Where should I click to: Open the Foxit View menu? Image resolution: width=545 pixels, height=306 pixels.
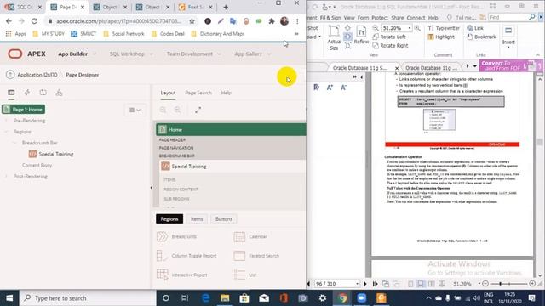[x=349, y=17]
